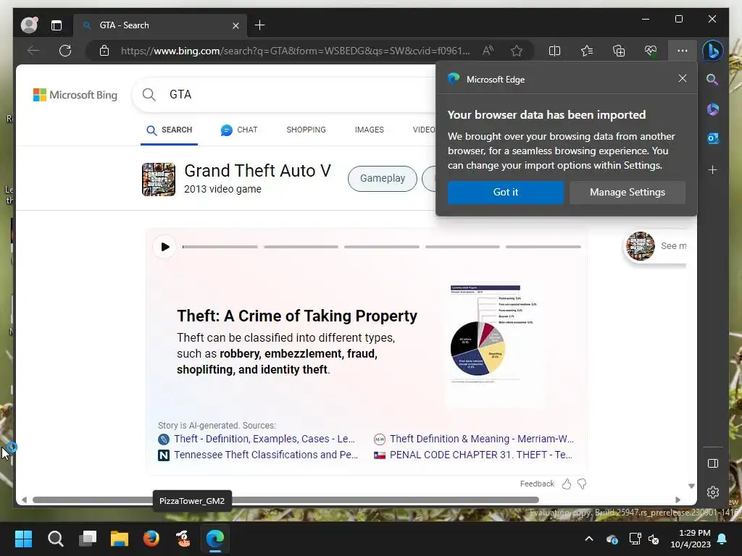The height and width of the screenshot is (556, 742).
Task: Give thumbs up feedback
Action: 567,484
